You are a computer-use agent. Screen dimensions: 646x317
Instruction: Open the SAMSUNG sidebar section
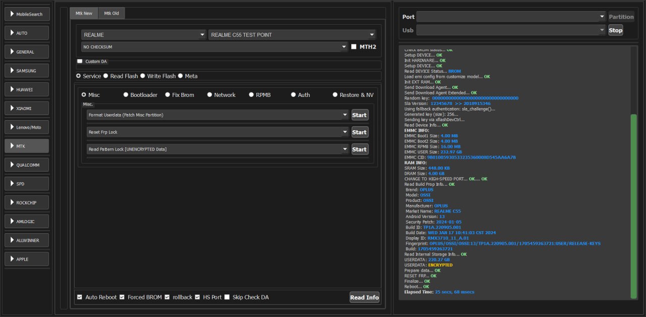[27, 71]
